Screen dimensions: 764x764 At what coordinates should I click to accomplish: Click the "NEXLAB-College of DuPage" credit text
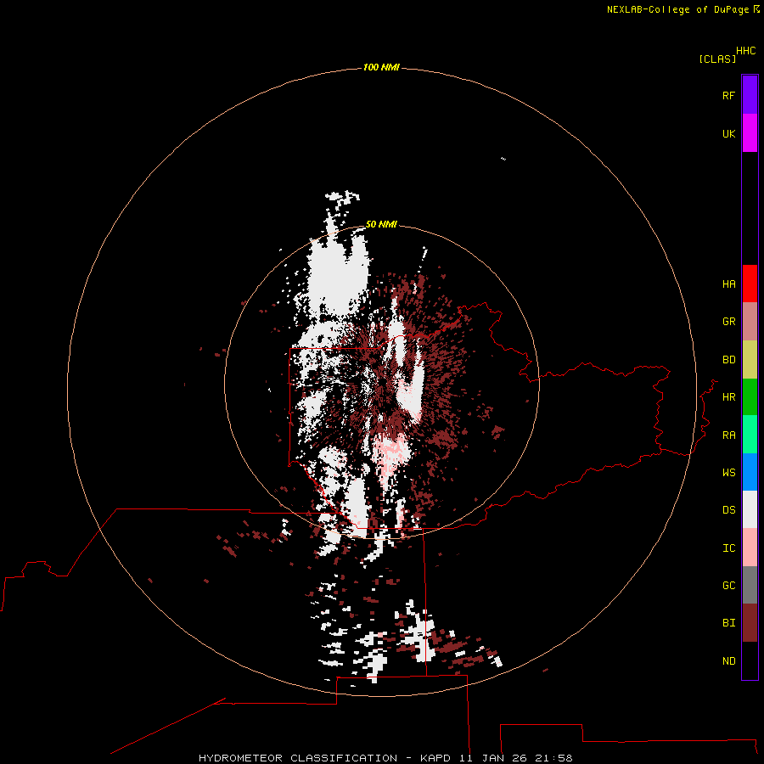tap(677, 9)
